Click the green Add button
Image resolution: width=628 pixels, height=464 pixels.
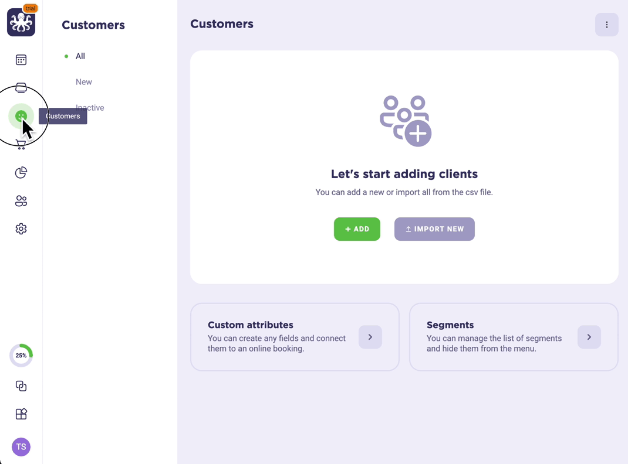(x=357, y=229)
